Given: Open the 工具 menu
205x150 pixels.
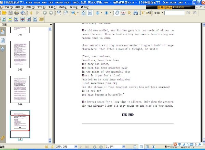Looking at the screenshot, I should click(x=52, y=7).
